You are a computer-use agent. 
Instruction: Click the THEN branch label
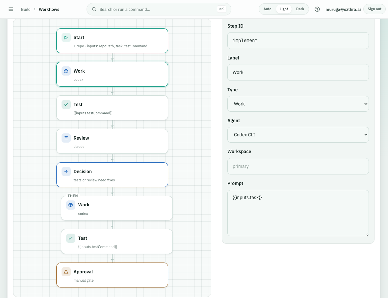coord(73,196)
